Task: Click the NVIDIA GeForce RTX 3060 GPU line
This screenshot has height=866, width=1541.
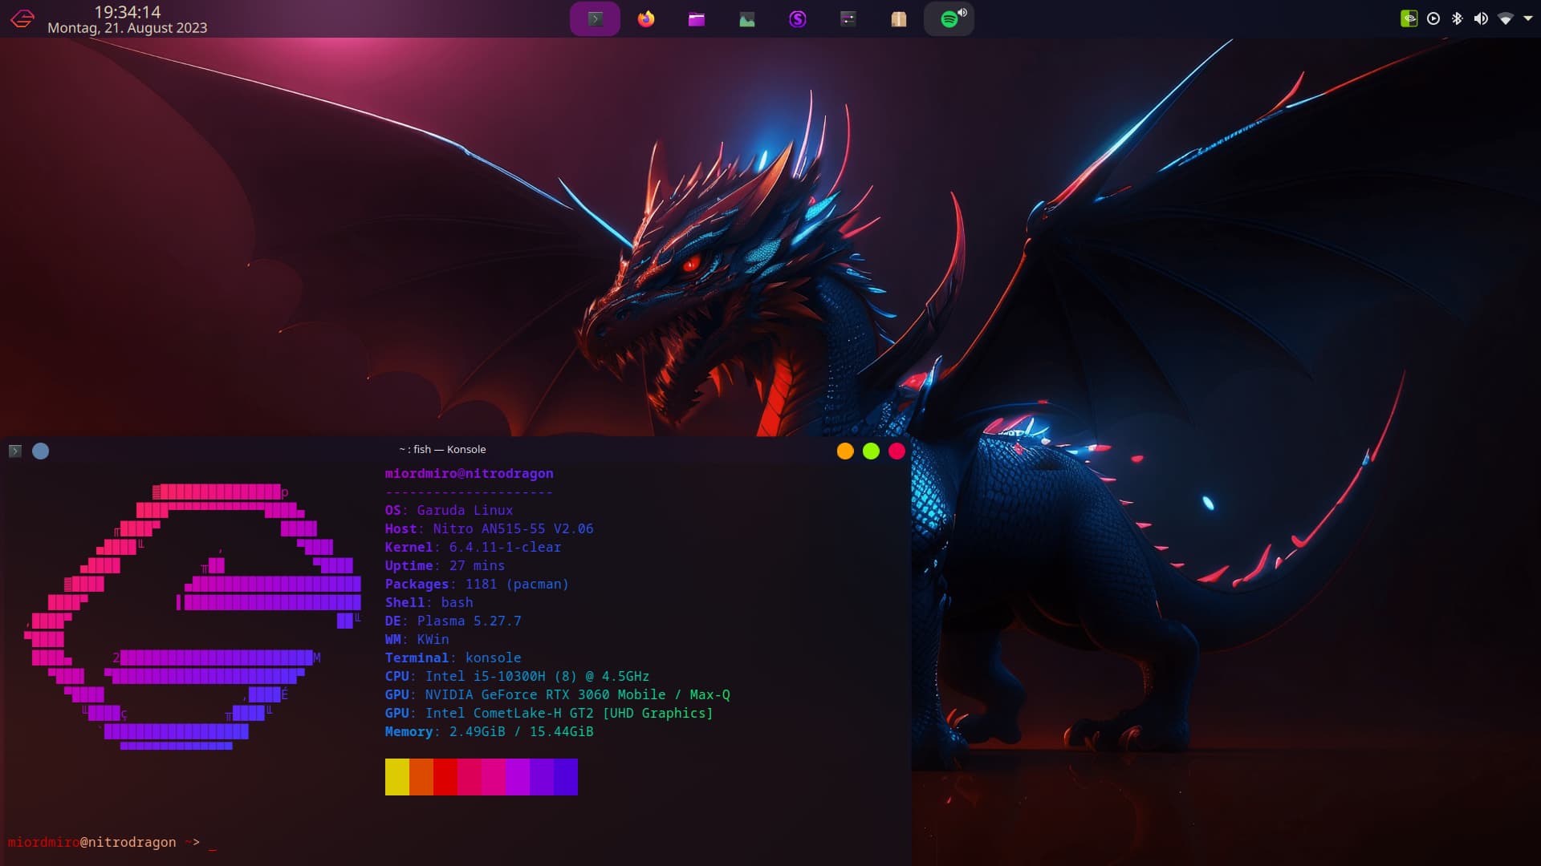Action: [557, 695]
